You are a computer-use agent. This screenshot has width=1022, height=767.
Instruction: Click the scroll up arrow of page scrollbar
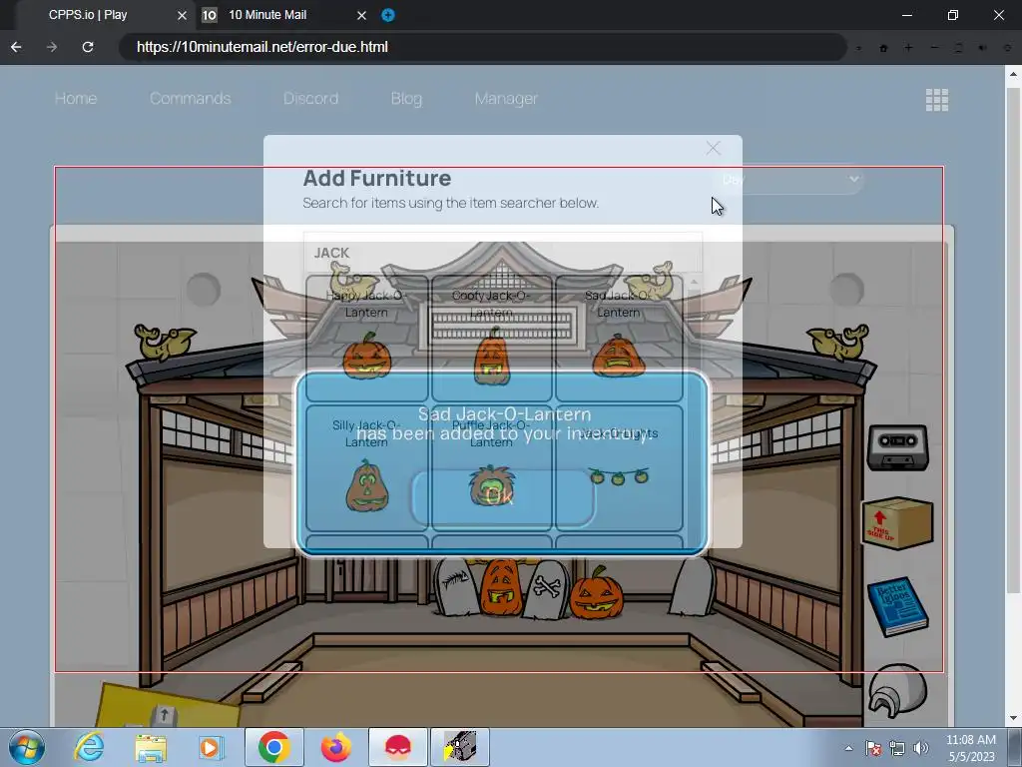(1014, 73)
